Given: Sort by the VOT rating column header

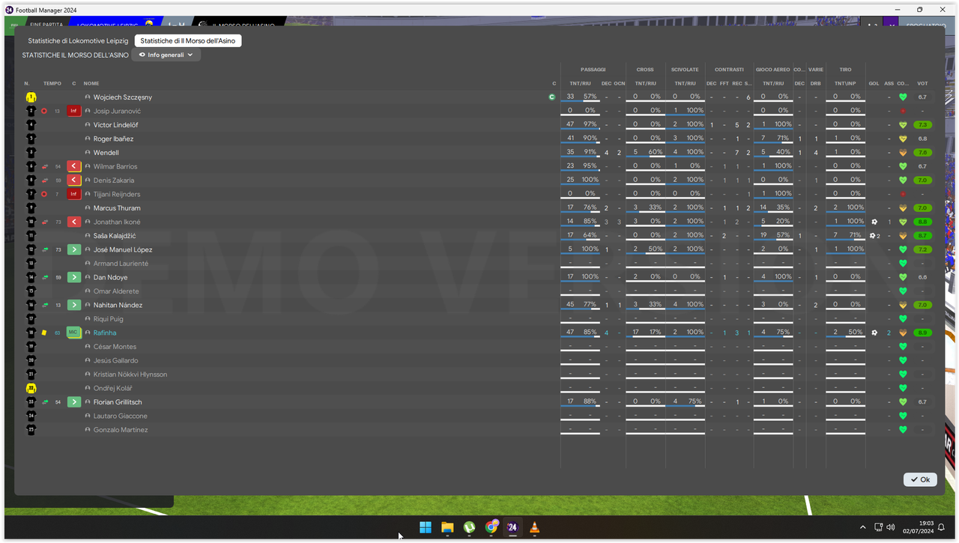Looking at the screenshot, I should click(922, 83).
